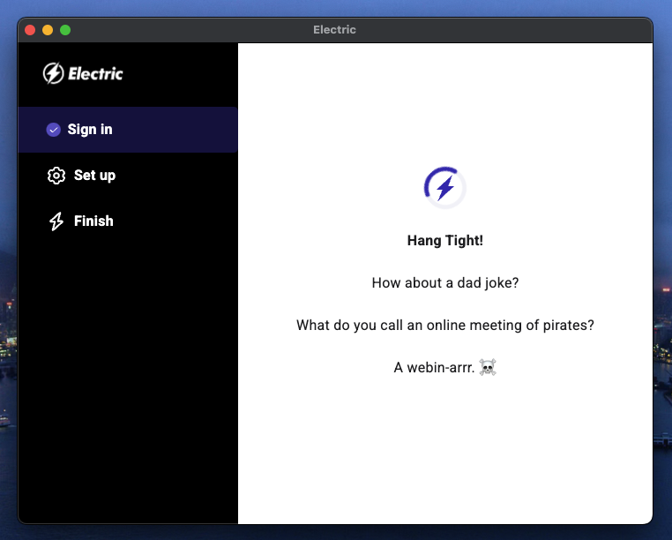Image resolution: width=672 pixels, height=540 pixels.
Task: Select the Sign in step label
Action: 90,130
